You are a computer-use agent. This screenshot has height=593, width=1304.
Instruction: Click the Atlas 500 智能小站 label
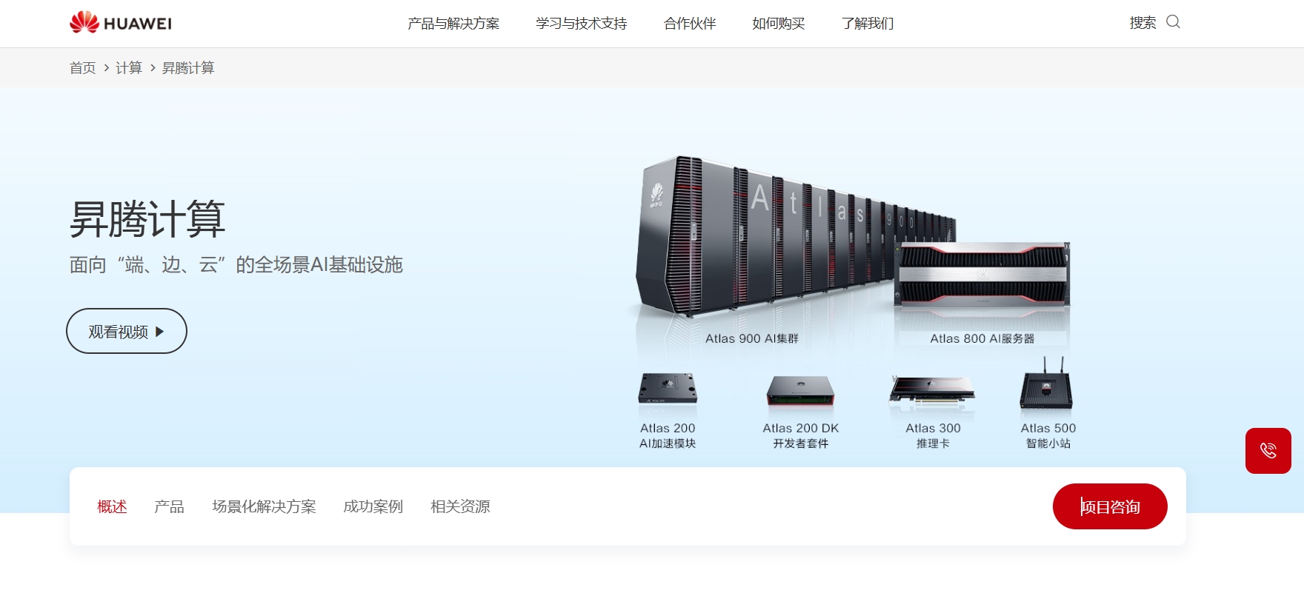[1048, 435]
